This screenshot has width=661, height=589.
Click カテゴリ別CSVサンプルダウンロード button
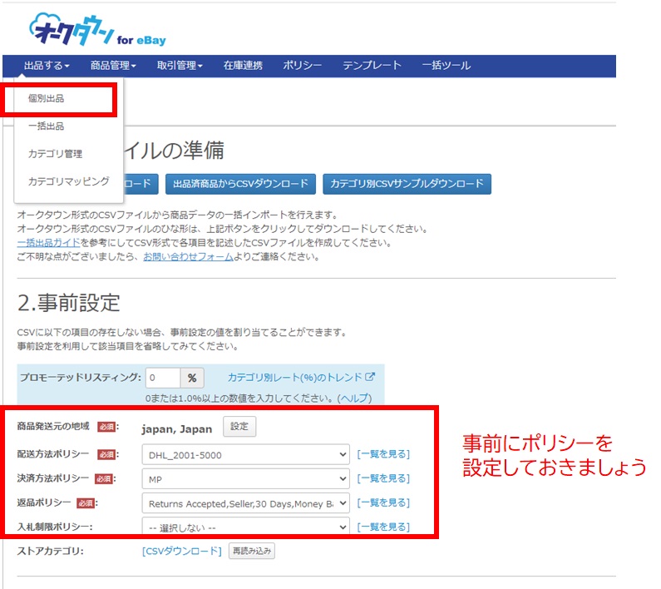(407, 184)
